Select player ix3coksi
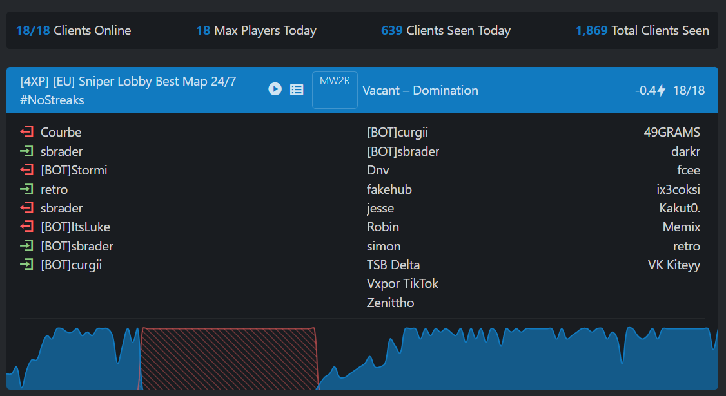 pos(678,189)
